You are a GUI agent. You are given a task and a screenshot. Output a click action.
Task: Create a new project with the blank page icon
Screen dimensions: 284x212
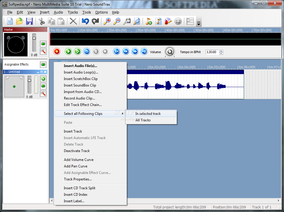tap(10, 21)
